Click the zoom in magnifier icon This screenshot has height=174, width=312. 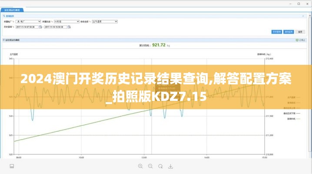(140, 166)
